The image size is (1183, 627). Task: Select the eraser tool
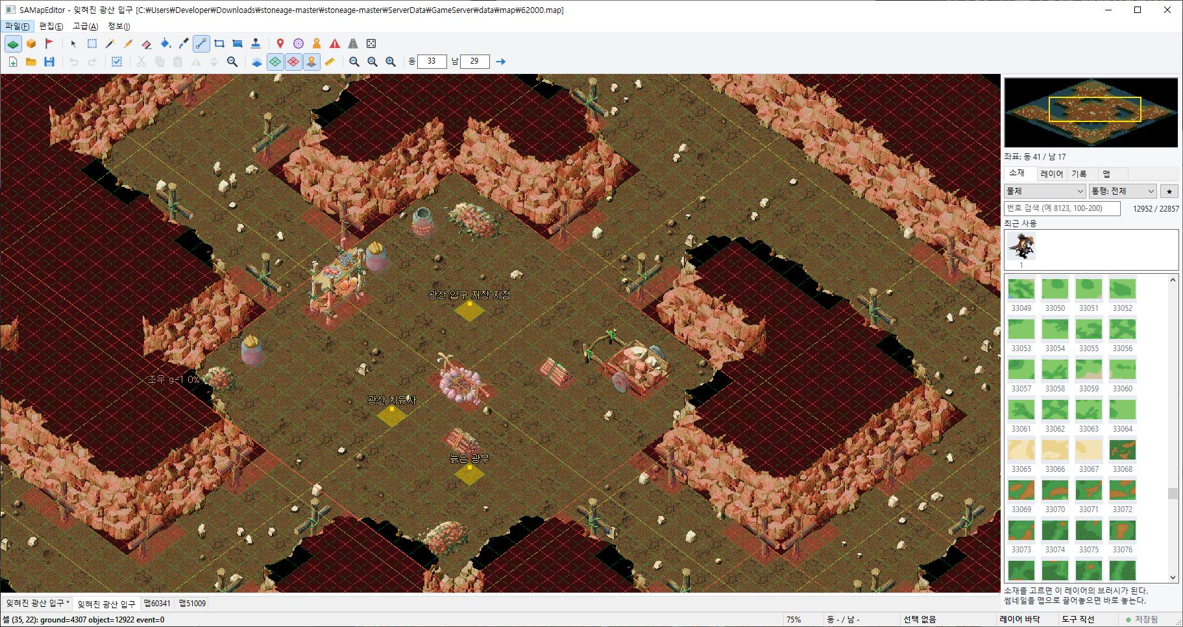tap(147, 43)
